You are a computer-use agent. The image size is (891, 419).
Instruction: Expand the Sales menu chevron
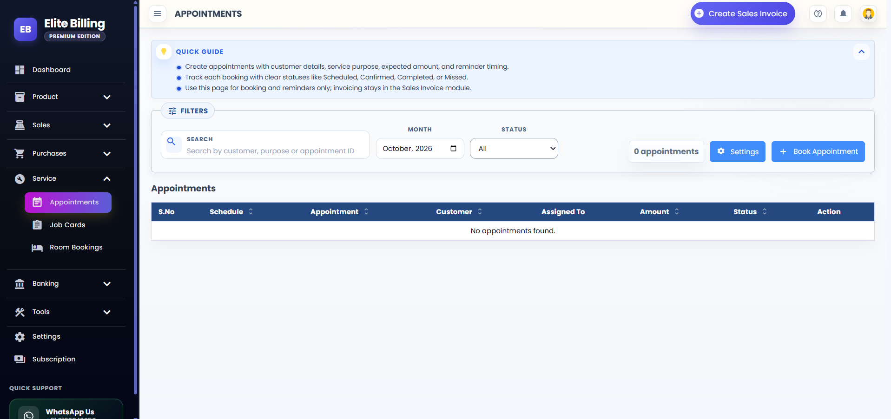coord(107,125)
